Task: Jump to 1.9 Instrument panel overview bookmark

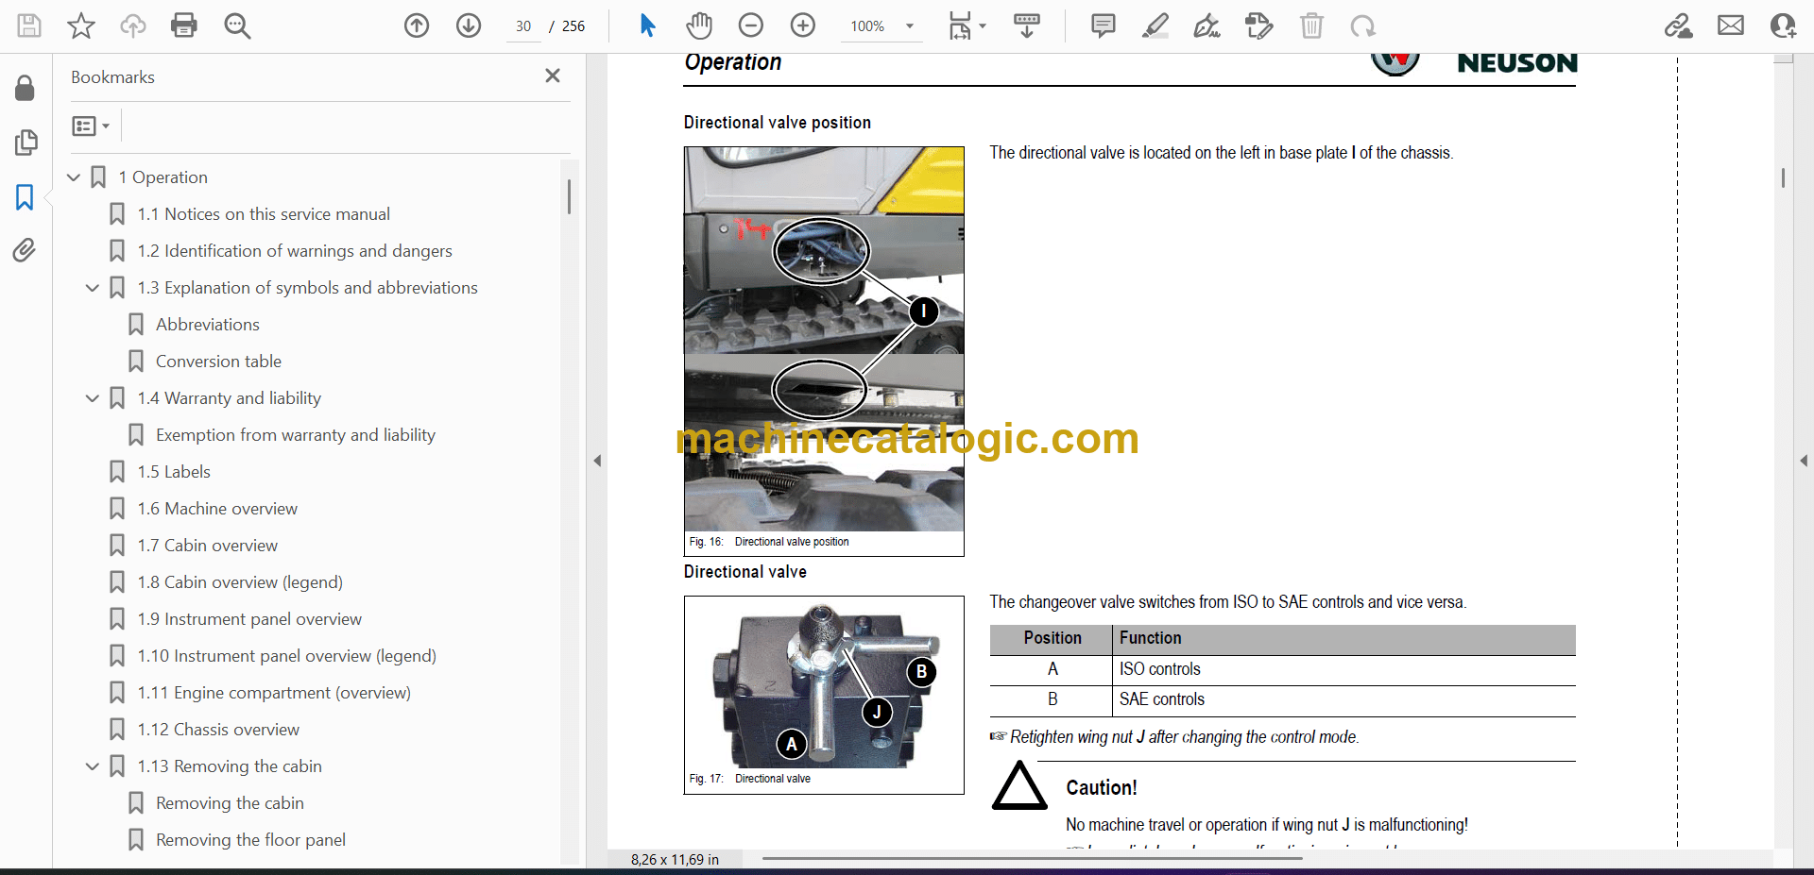Action: pyautogui.click(x=249, y=619)
